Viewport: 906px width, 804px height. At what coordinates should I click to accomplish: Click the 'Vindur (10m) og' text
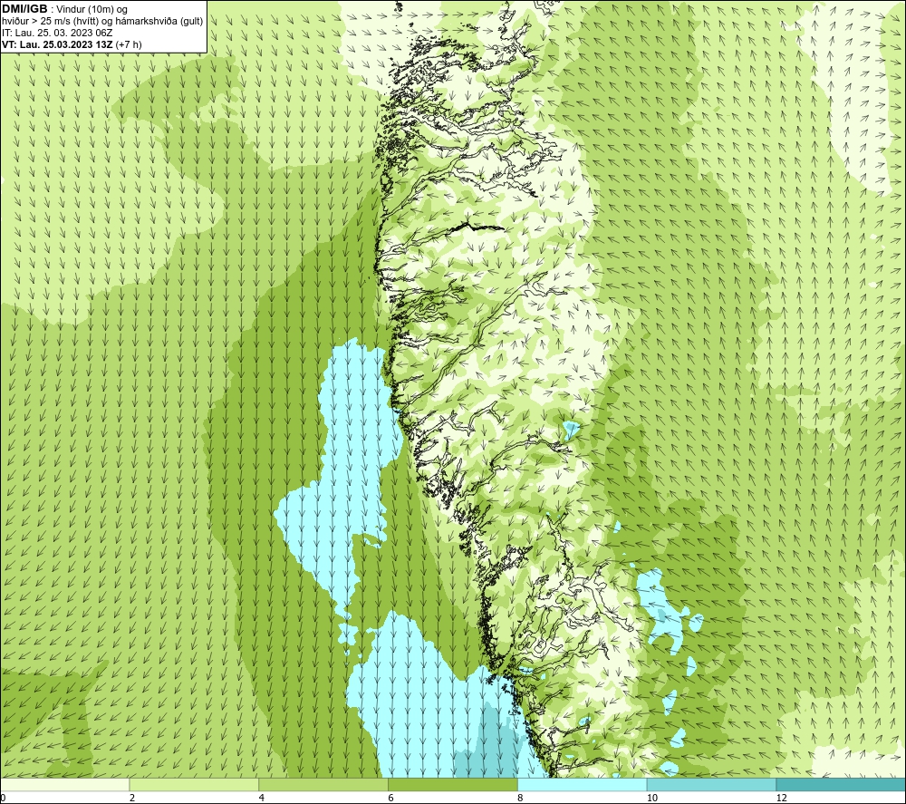[x=92, y=10]
